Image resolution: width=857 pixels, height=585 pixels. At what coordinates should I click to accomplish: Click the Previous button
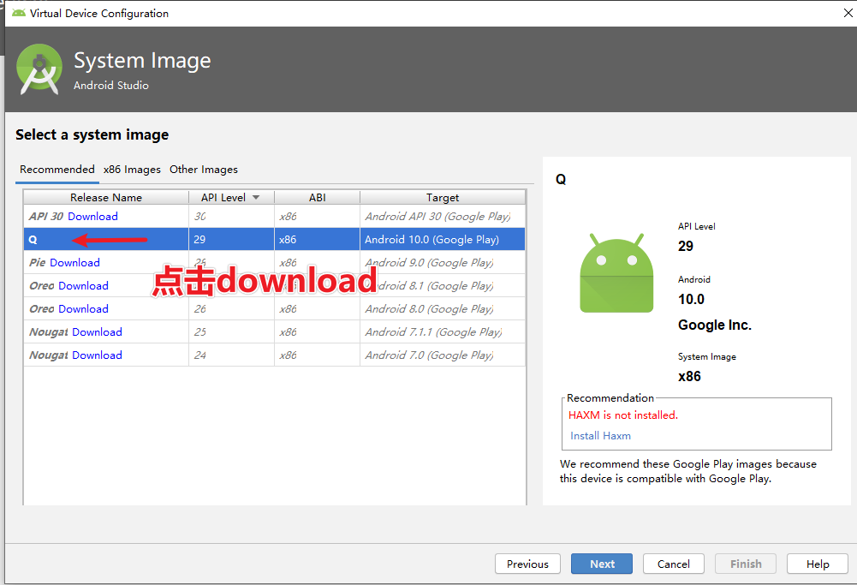(x=527, y=564)
